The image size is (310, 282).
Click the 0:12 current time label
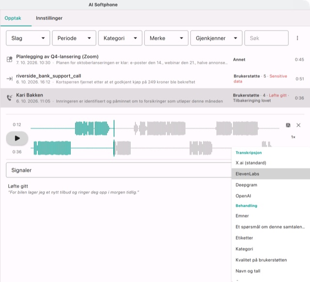pos(17,124)
